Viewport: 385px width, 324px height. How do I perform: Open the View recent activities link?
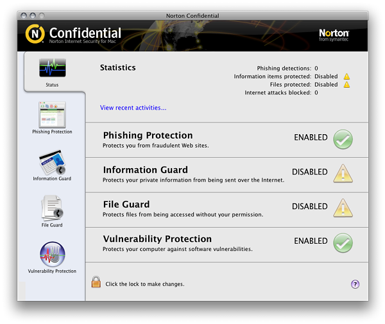(133, 108)
